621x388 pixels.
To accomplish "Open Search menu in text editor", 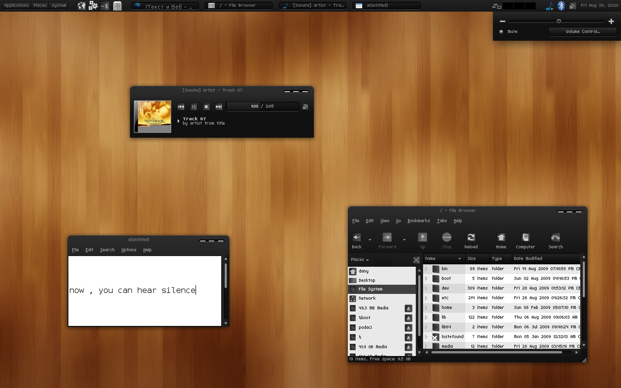I will 107,250.
